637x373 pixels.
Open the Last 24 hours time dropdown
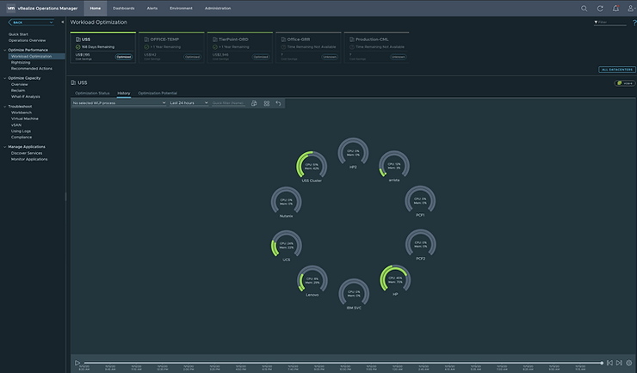tap(189, 103)
